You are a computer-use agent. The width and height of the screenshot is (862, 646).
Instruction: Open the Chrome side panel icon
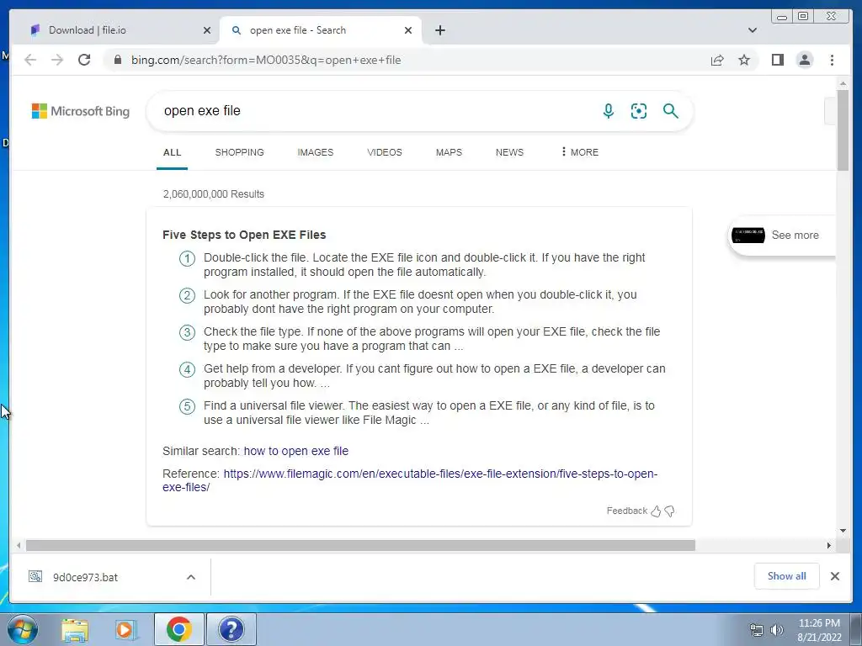pyautogui.click(x=777, y=60)
